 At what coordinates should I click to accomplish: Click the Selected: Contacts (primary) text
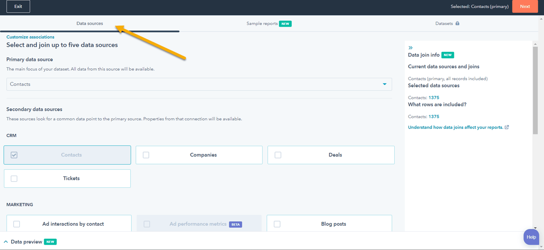pyautogui.click(x=479, y=7)
